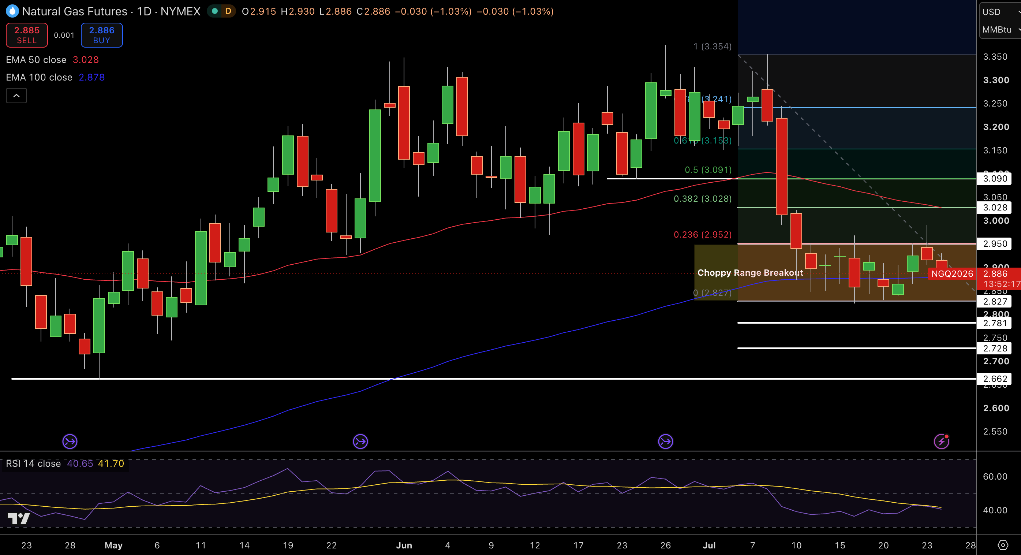The width and height of the screenshot is (1021, 555).
Task: Open the contract roll marker near June 26
Action: pos(665,441)
